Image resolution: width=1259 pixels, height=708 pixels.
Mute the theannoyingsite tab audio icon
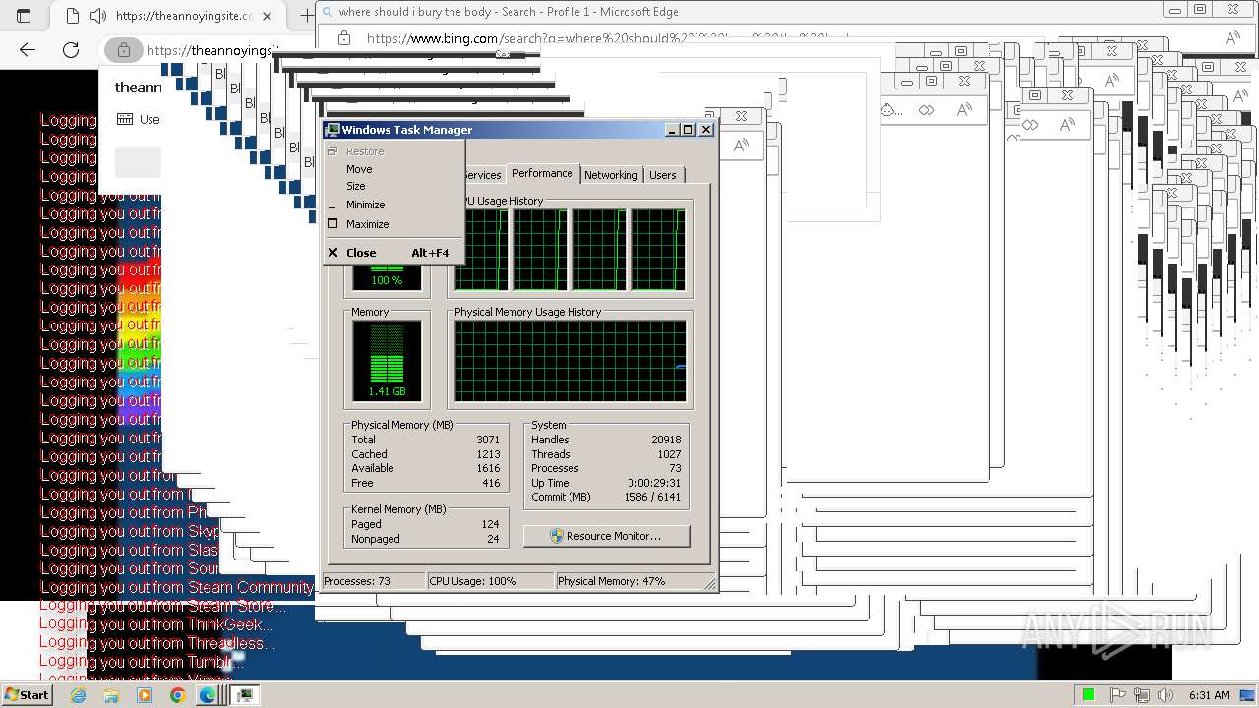(x=97, y=16)
